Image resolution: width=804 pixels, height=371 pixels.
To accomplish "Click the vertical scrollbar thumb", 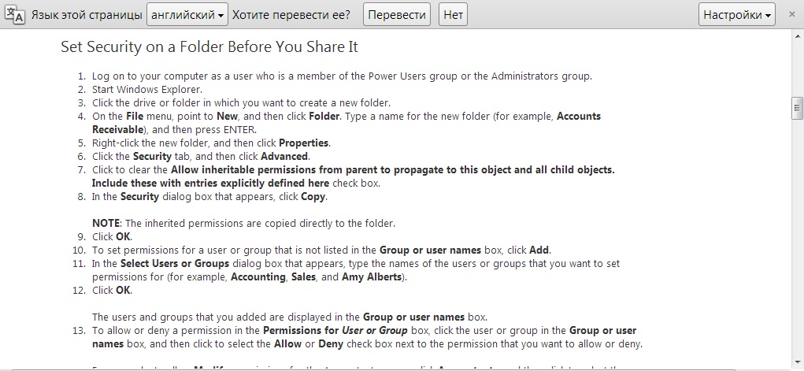I will [797, 106].
